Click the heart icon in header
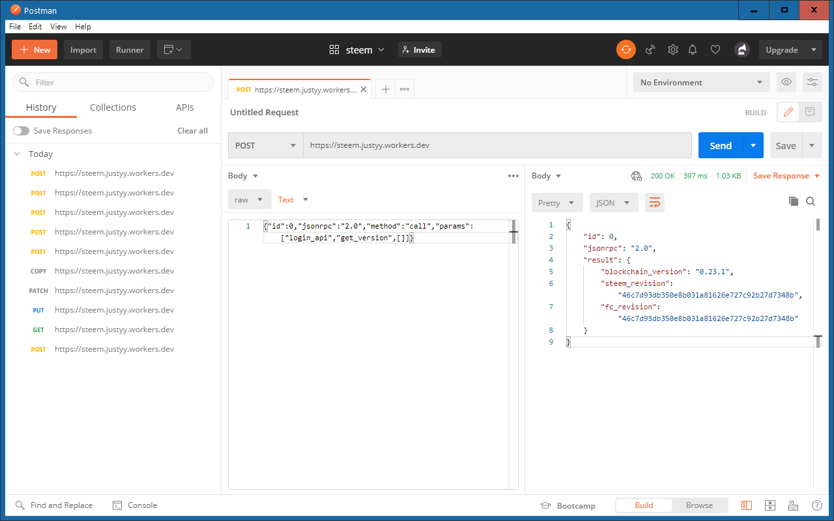This screenshot has width=834, height=521. click(715, 49)
